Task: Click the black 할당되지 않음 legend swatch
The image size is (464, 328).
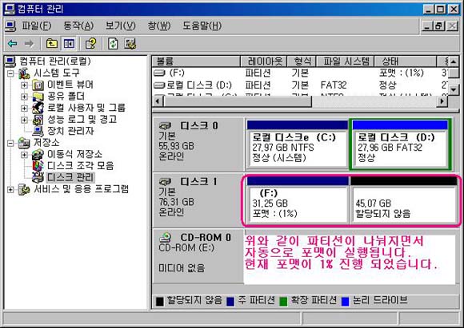Action: (160, 302)
